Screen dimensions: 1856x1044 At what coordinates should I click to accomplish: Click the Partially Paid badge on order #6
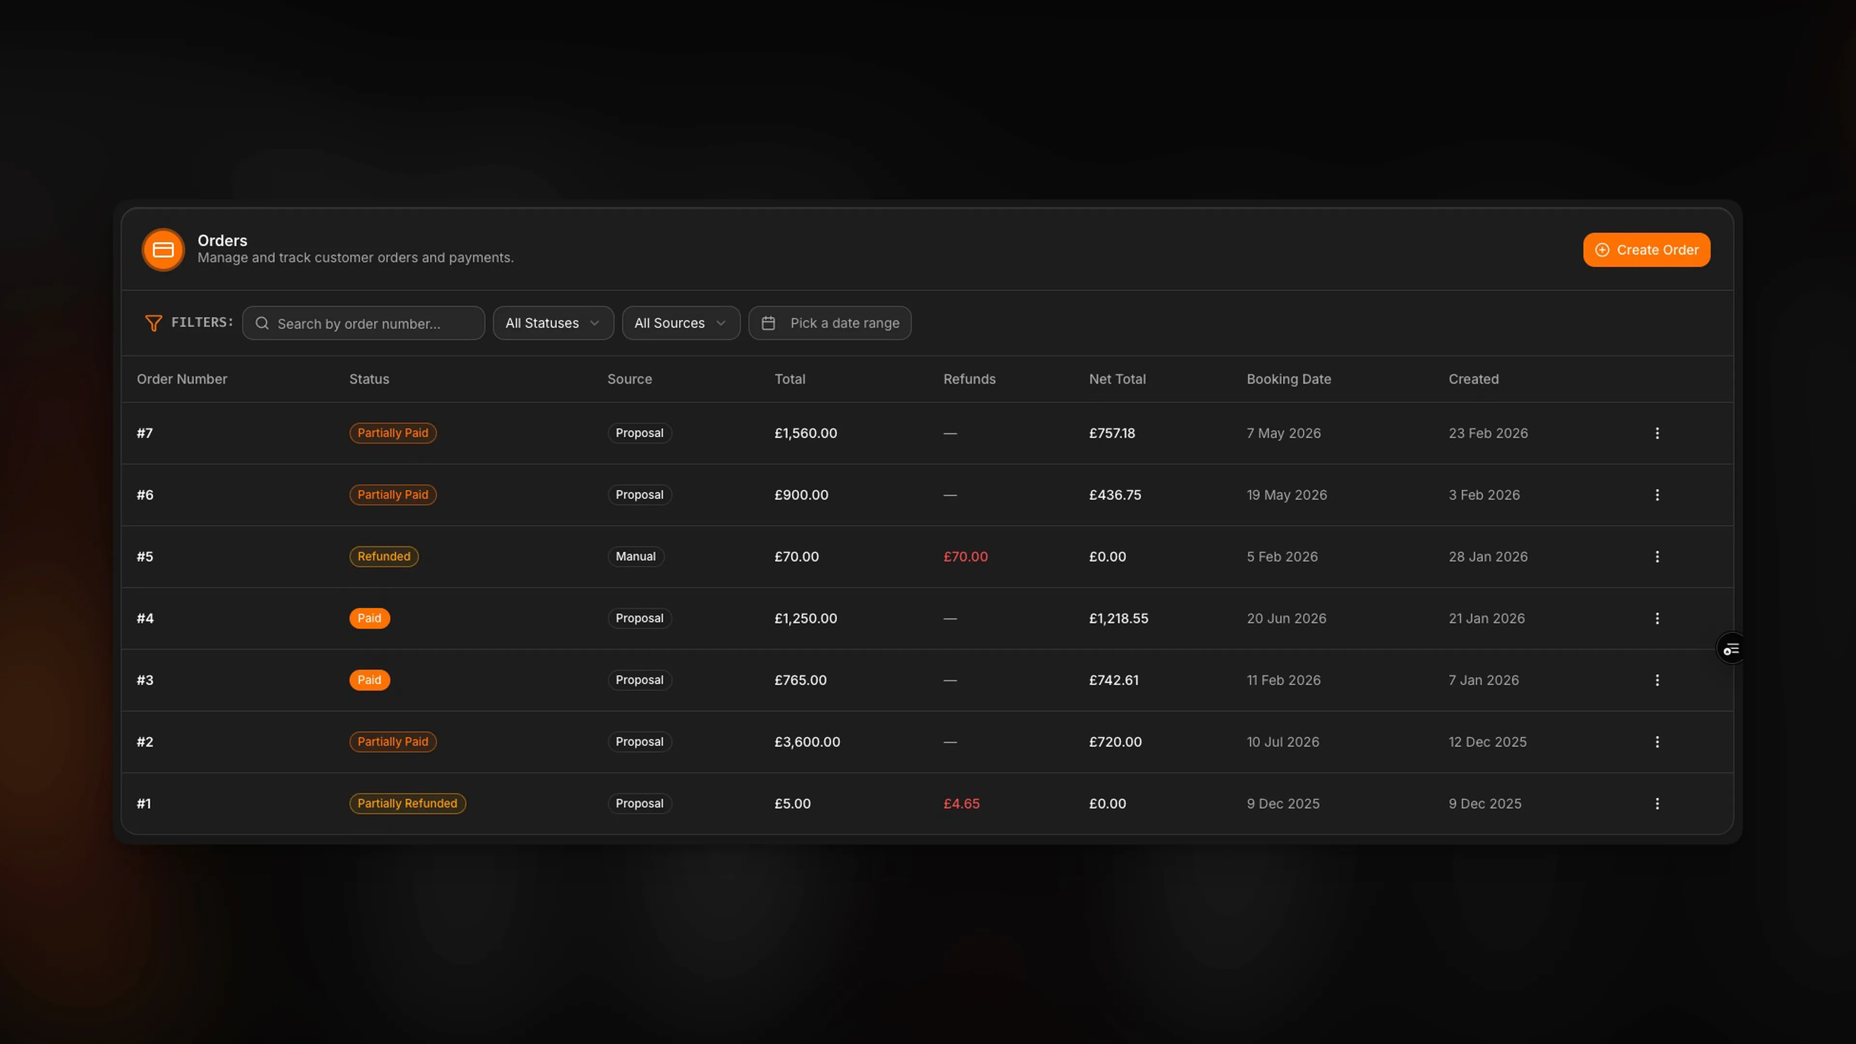[392, 495]
